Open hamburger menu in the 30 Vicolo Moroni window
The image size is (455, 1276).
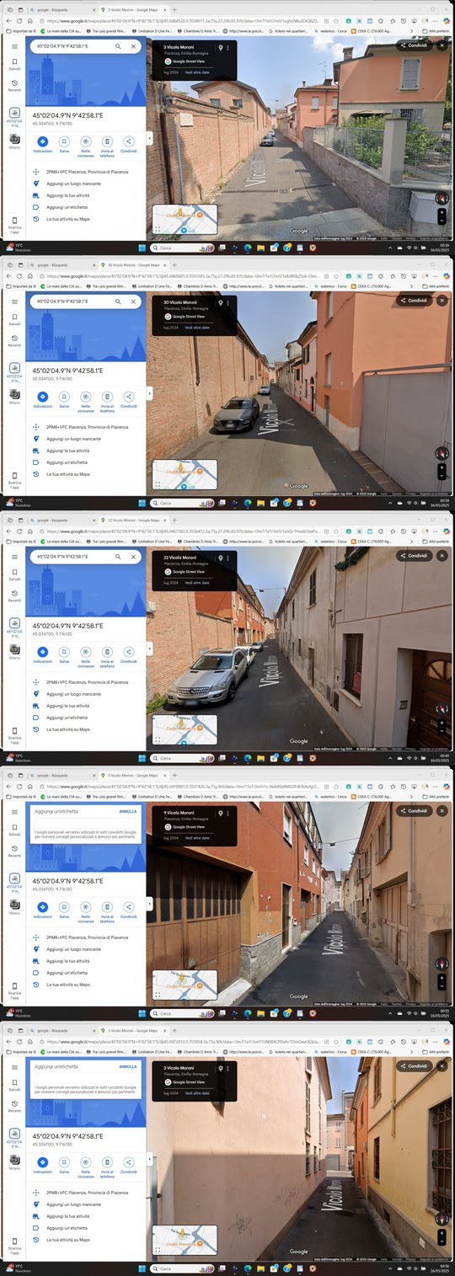click(x=14, y=301)
